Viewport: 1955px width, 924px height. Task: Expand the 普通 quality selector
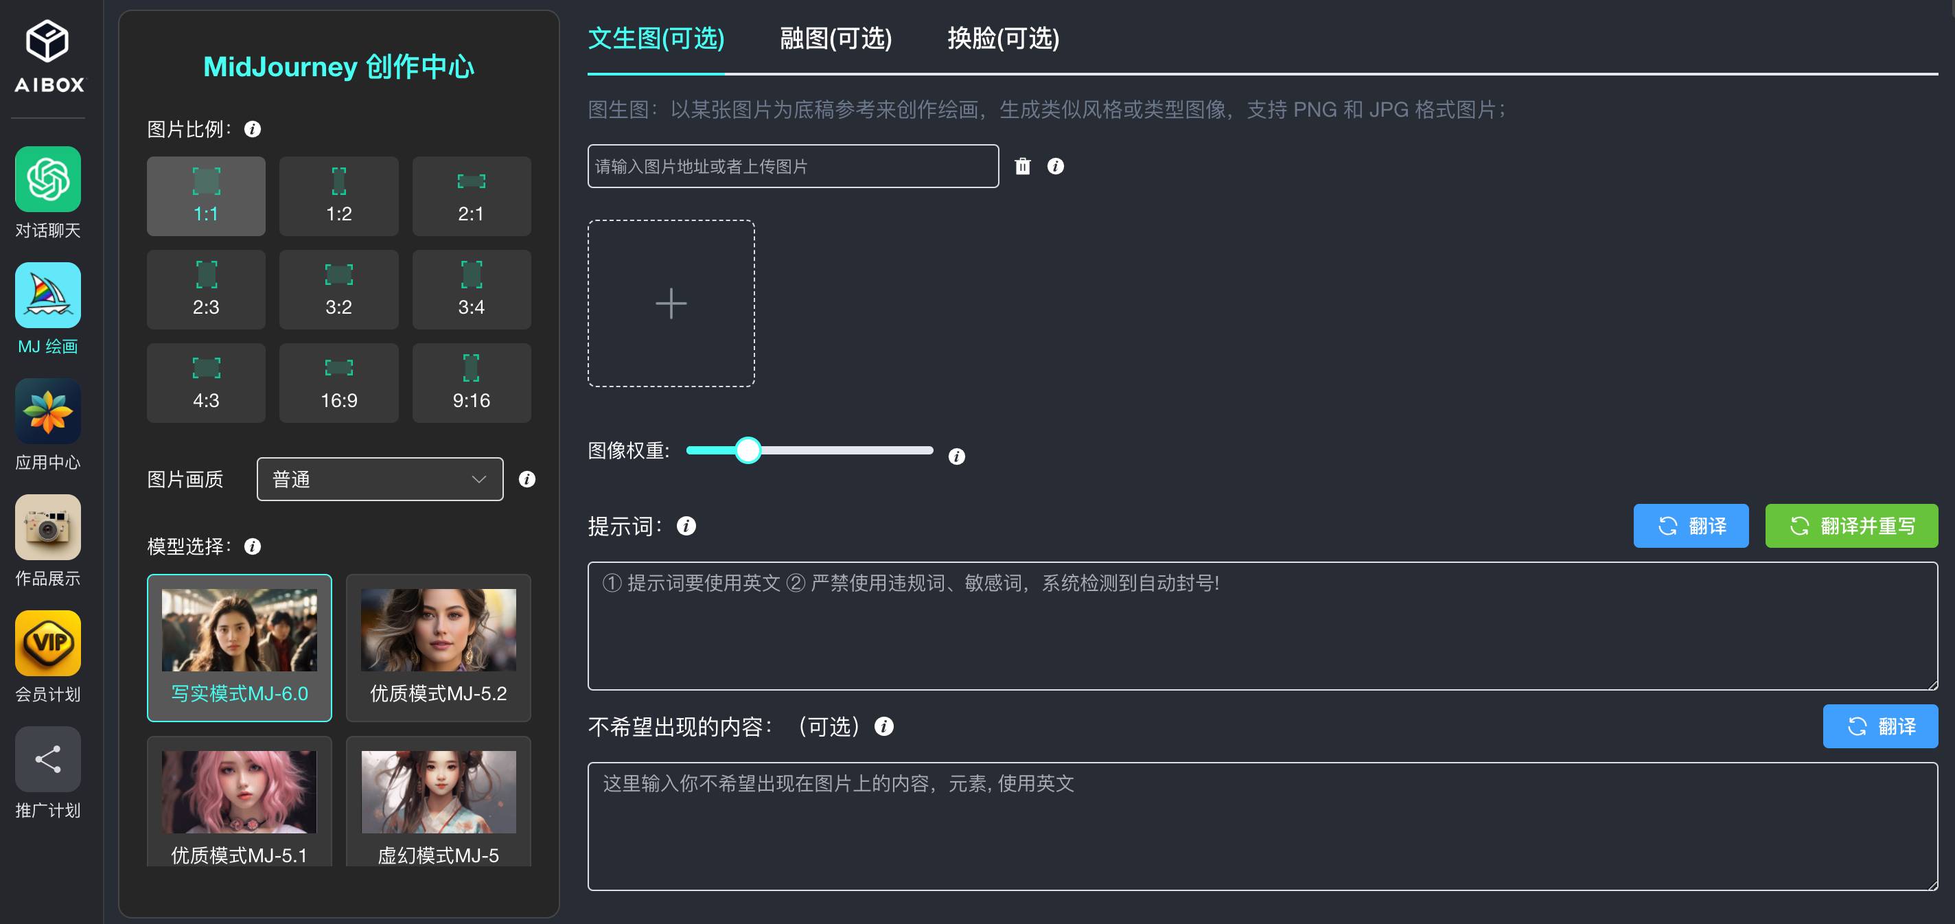tap(380, 479)
